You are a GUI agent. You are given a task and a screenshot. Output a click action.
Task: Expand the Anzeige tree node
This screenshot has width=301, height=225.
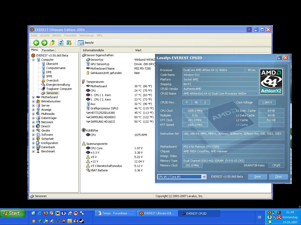point(33,110)
